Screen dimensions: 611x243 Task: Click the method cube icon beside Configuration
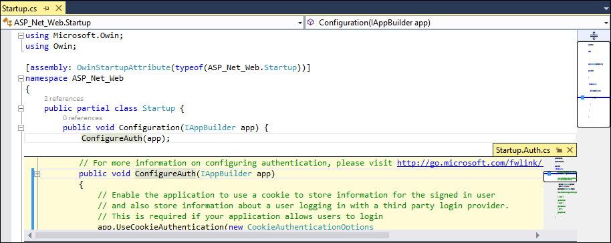pos(311,23)
